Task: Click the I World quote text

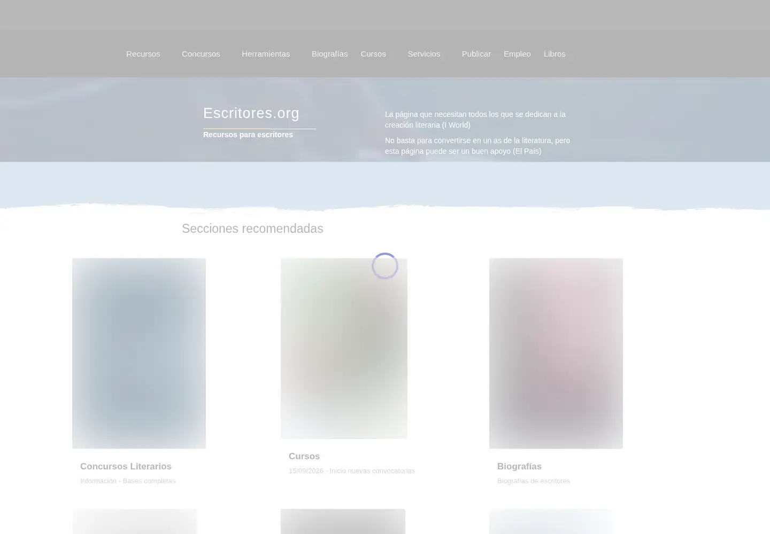Action: click(x=475, y=120)
